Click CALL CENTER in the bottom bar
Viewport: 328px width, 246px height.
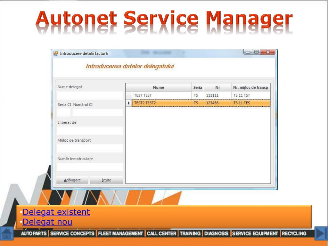pyautogui.click(x=161, y=234)
